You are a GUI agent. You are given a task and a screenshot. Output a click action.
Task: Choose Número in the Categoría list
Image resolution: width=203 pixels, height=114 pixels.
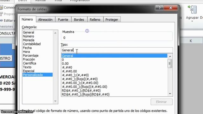coord(29,36)
